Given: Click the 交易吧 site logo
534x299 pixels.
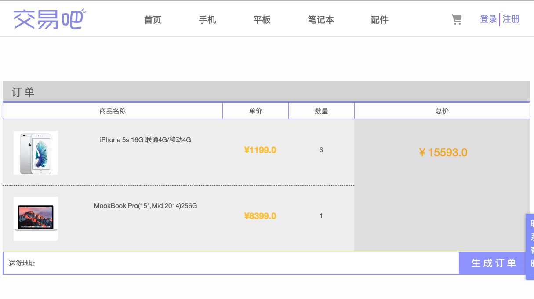Looking at the screenshot, I should coord(49,19).
